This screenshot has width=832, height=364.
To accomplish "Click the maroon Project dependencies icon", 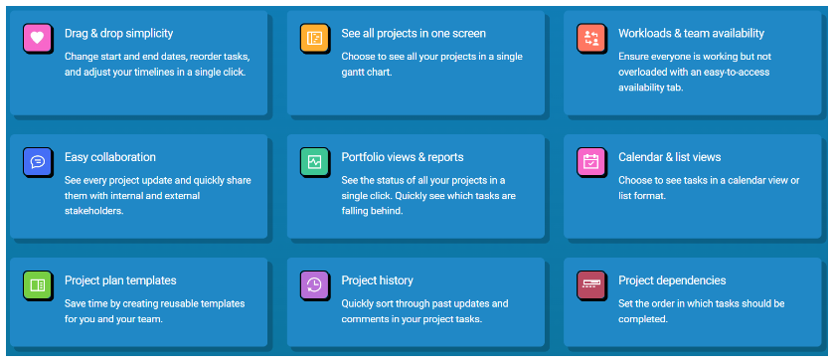I will click(x=591, y=285).
